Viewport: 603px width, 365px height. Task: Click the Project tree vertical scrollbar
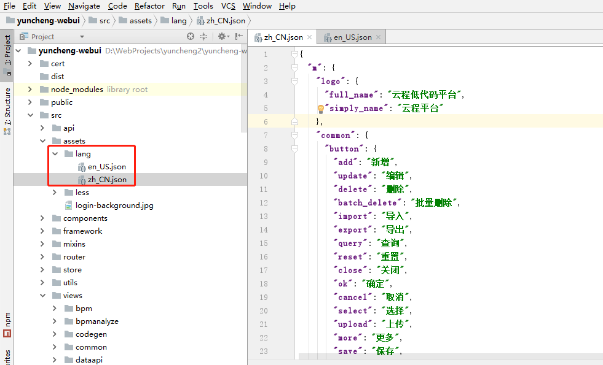click(244, 88)
